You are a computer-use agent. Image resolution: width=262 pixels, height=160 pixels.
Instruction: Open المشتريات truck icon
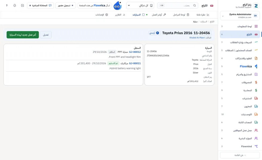[256, 98]
